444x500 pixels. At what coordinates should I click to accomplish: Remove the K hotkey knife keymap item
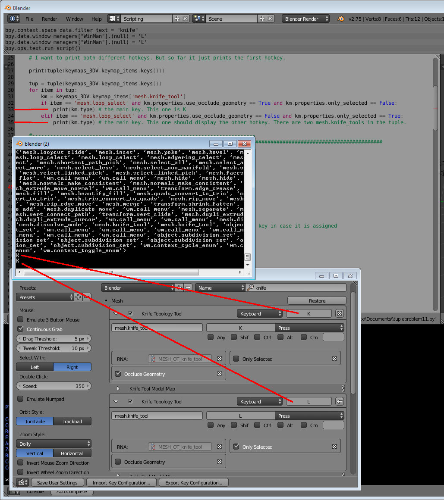pos(340,313)
